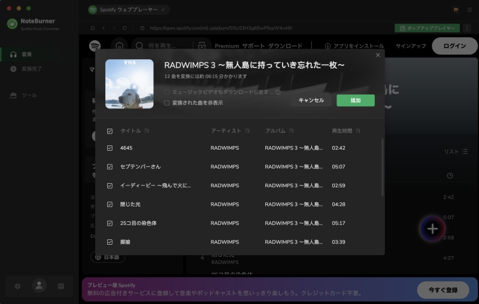
Task: Open the hamburger menu at top right
Action: [x=469, y=10]
